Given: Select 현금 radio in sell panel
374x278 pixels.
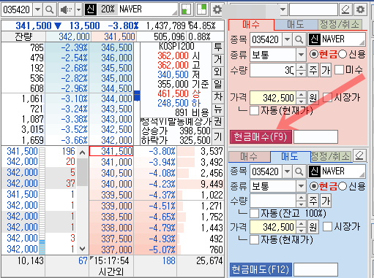Looking at the screenshot, I should pyautogui.click(x=314, y=186).
